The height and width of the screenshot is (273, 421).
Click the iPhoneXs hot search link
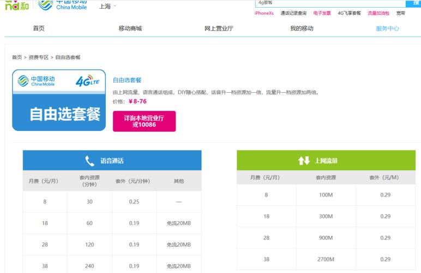click(264, 13)
